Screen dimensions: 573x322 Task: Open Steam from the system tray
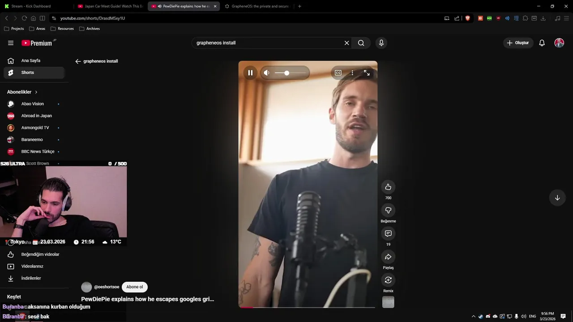tap(481, 316)
